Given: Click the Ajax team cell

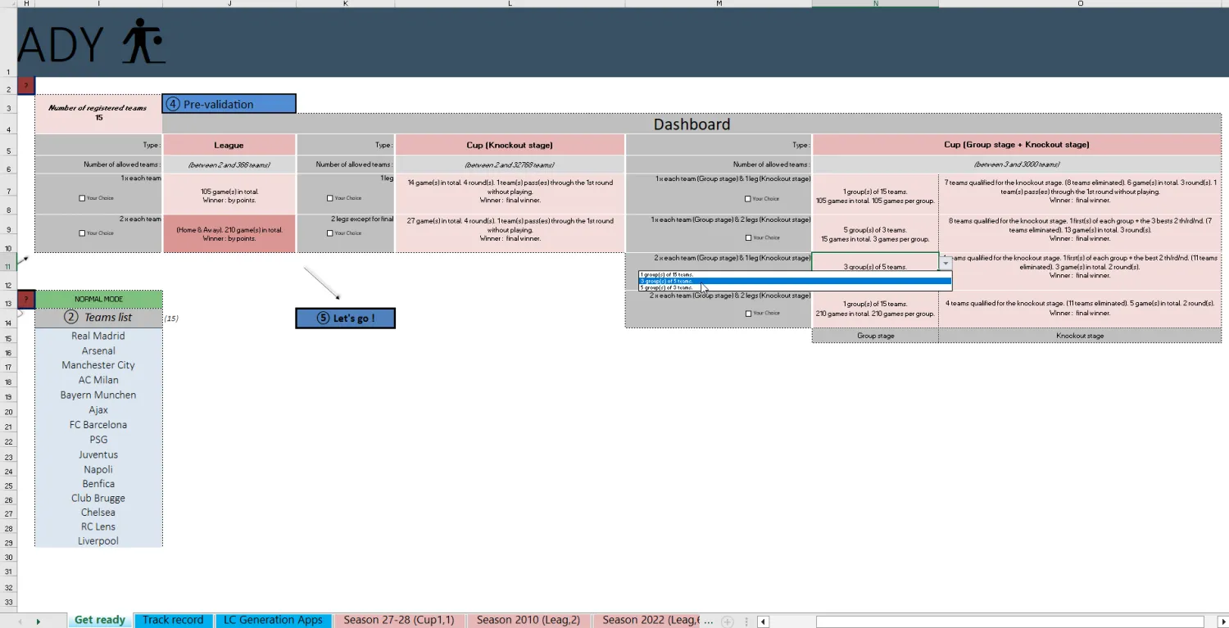Looking at the screenshot, I should click(98, 409).
